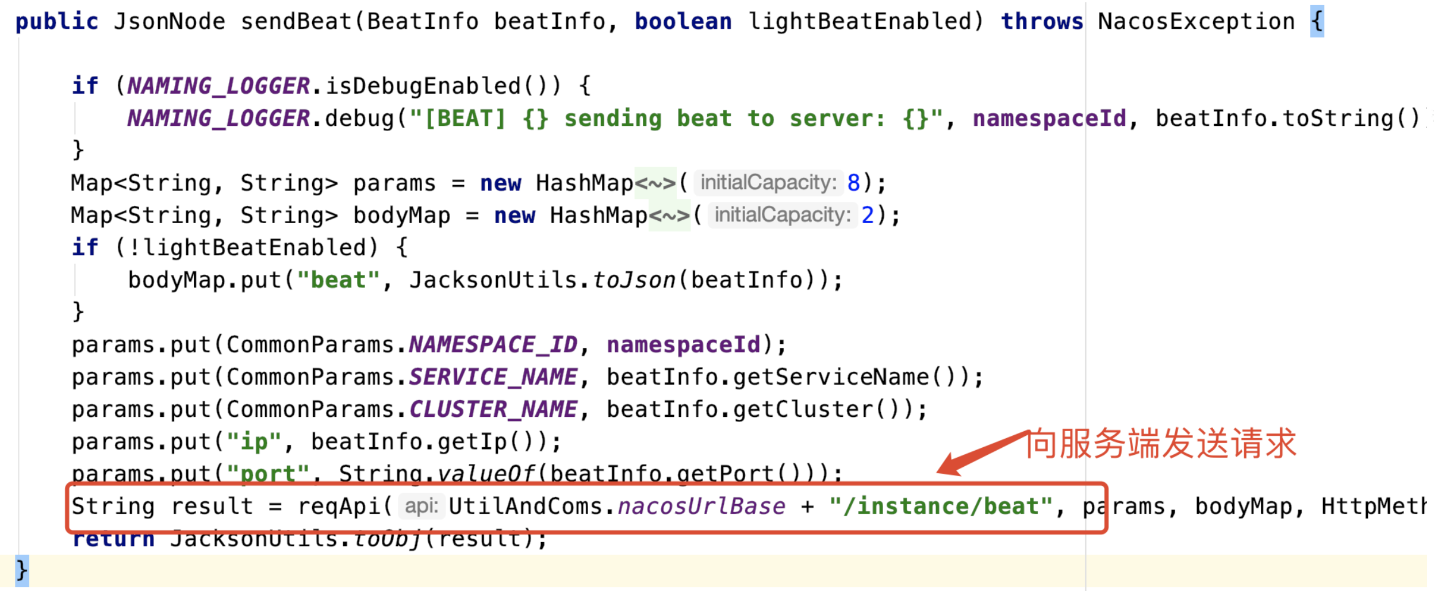Click the sendBeat method name

coord(296,22)
